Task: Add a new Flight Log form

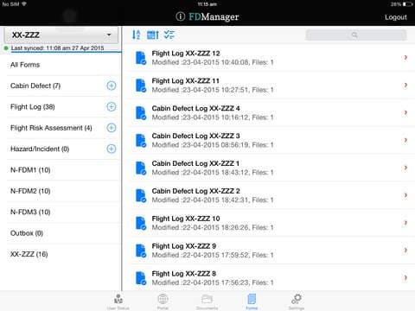Action: click(112, 106)
